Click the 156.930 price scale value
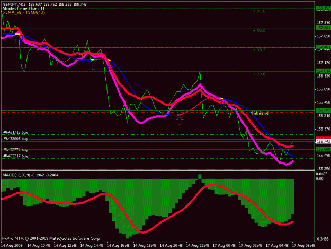The height and width of the screenshot is (249, 331). point(324,76)
